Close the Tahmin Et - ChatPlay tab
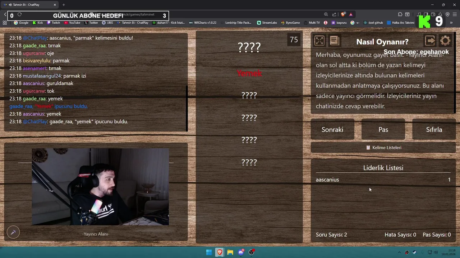The height and width of the screenshot is (258, 460). tap(55, 5)
